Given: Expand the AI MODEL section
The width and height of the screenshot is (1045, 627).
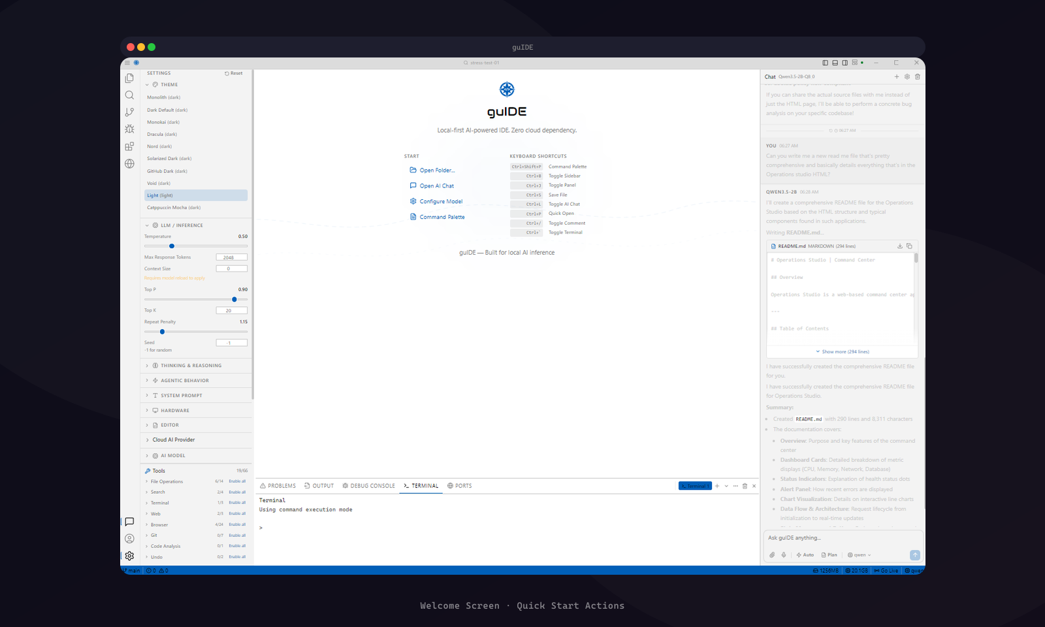Looking at the screenshot, I should pos(196,456).
